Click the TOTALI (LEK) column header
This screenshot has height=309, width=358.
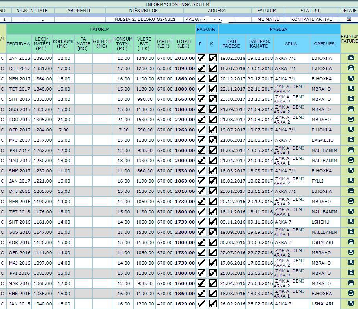[184, 44]
